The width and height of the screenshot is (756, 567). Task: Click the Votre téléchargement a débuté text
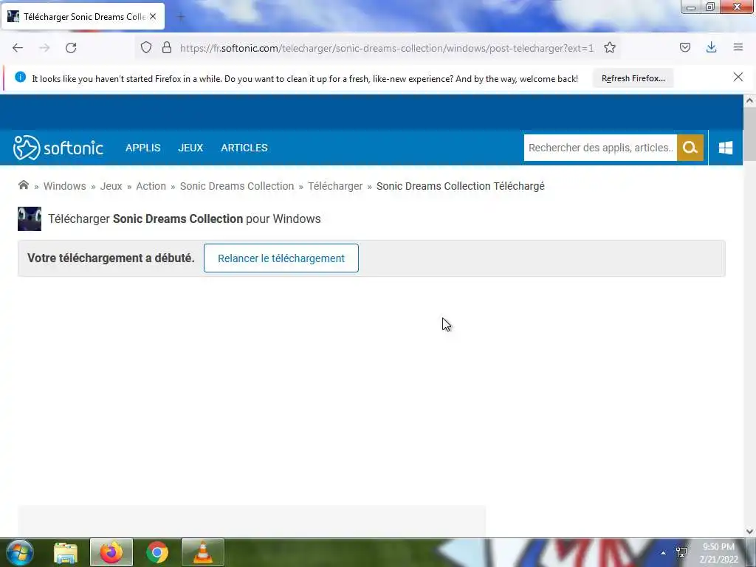point(111,258)
